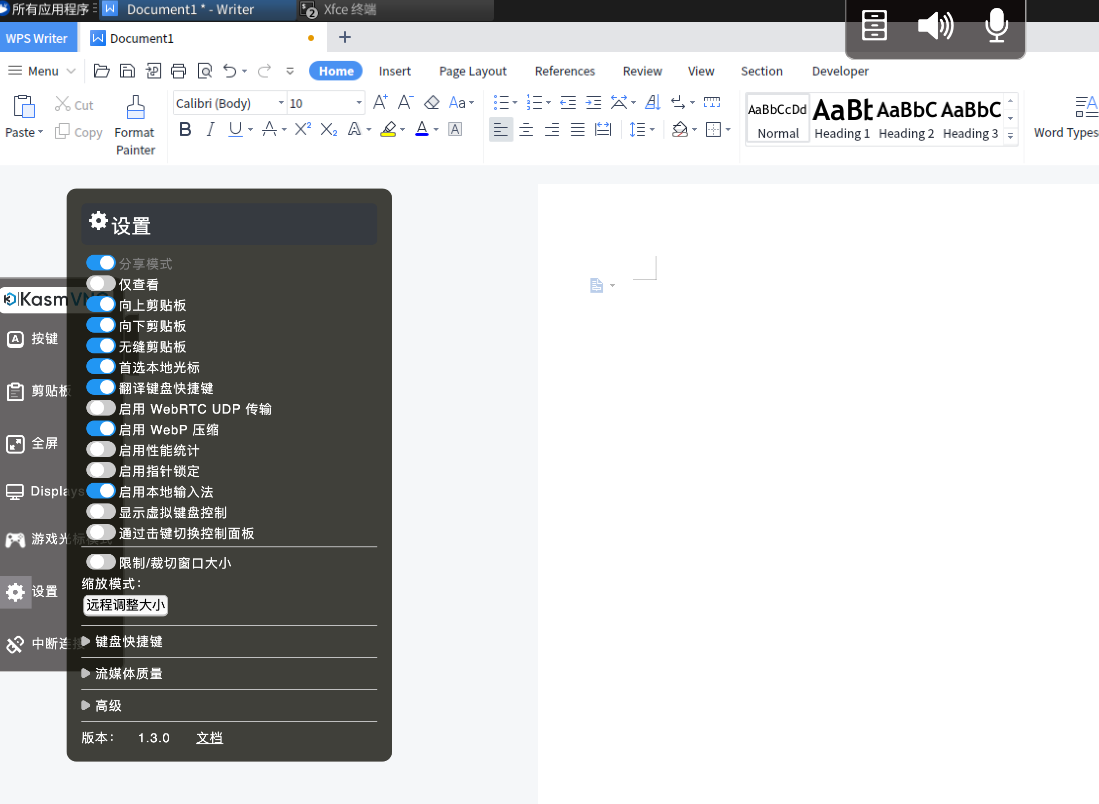Switch to the Page Layout tab
Viewport: 1099px width, 804px height.
(x=473, y=71)
